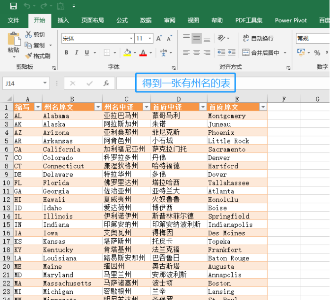Click the Copy (复制) button
The width and height of the screenshot is (330, 300).
(35, 45)
